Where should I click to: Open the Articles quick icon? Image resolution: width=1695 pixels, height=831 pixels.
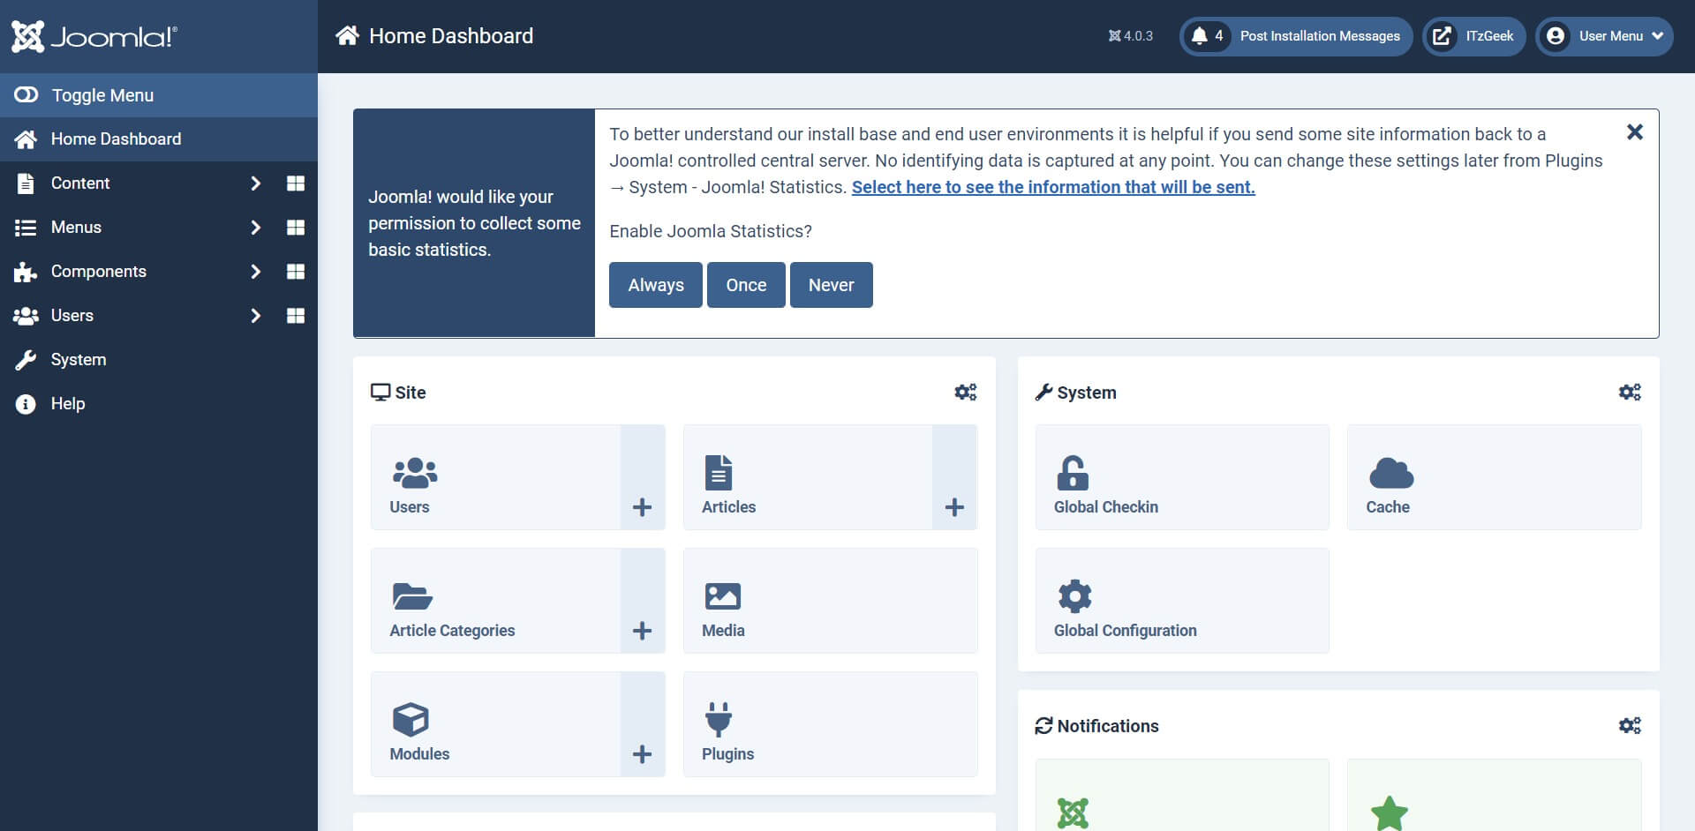click(x=808, y=477)
